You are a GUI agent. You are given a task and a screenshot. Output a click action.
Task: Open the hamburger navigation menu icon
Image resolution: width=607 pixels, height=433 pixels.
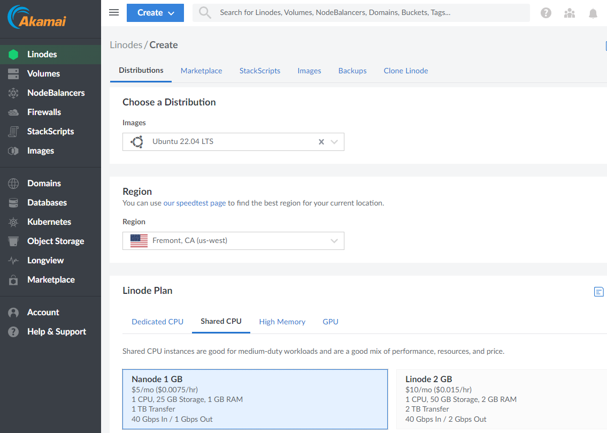pyautogui.click(x=114, y=12)
